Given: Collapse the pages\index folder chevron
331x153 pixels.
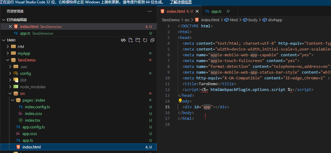Looking at the screenshot, I should click(x=12, y=100).
